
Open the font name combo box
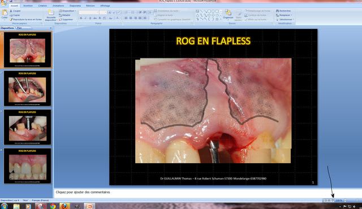(89, 12)
